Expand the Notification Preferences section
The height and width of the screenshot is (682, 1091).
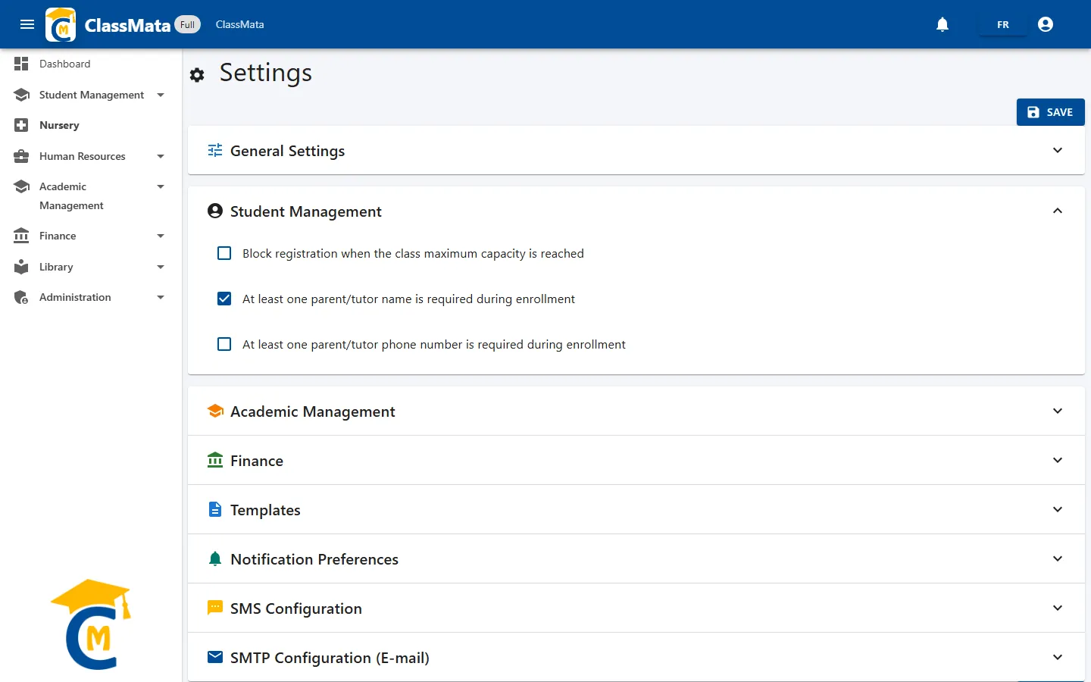pyautogui.click(x=636, y=558)
